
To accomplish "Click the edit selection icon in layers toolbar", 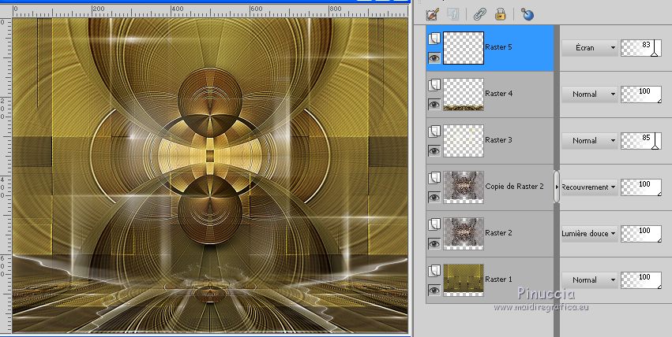I will (x=433, y=13).
